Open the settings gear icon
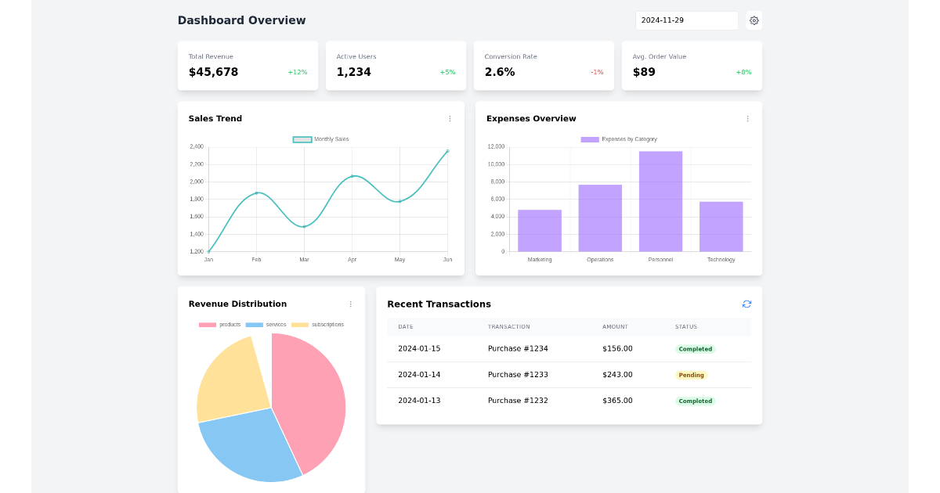Viewport: 940px width, 493px height. 753,20
